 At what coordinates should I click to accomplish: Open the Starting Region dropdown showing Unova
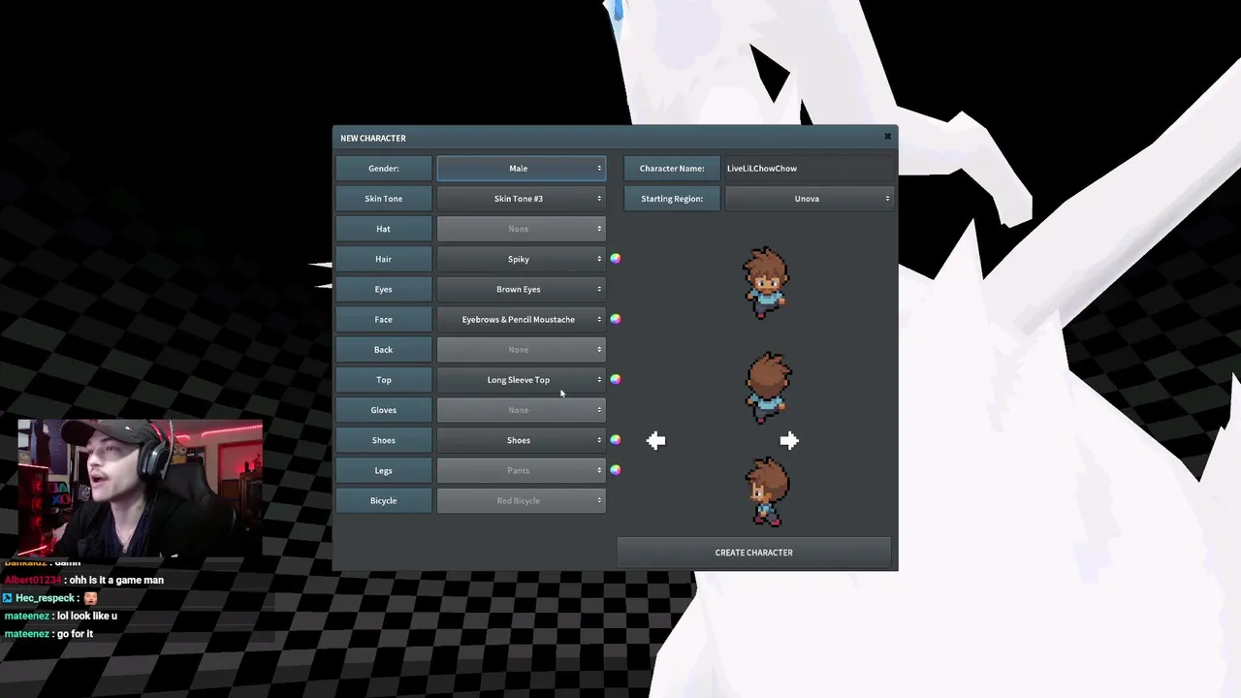pyautogui.click(x=809, y=199)
